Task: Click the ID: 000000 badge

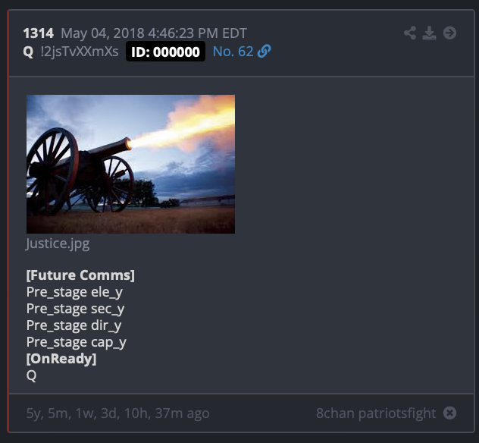Action: (165, 52)
